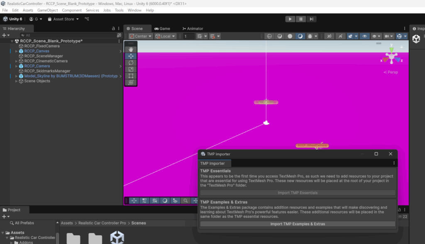
Task: Click Realistic Car Controller Pro breadcrumb
Action: pyautogui.click(x=102, y=223)
